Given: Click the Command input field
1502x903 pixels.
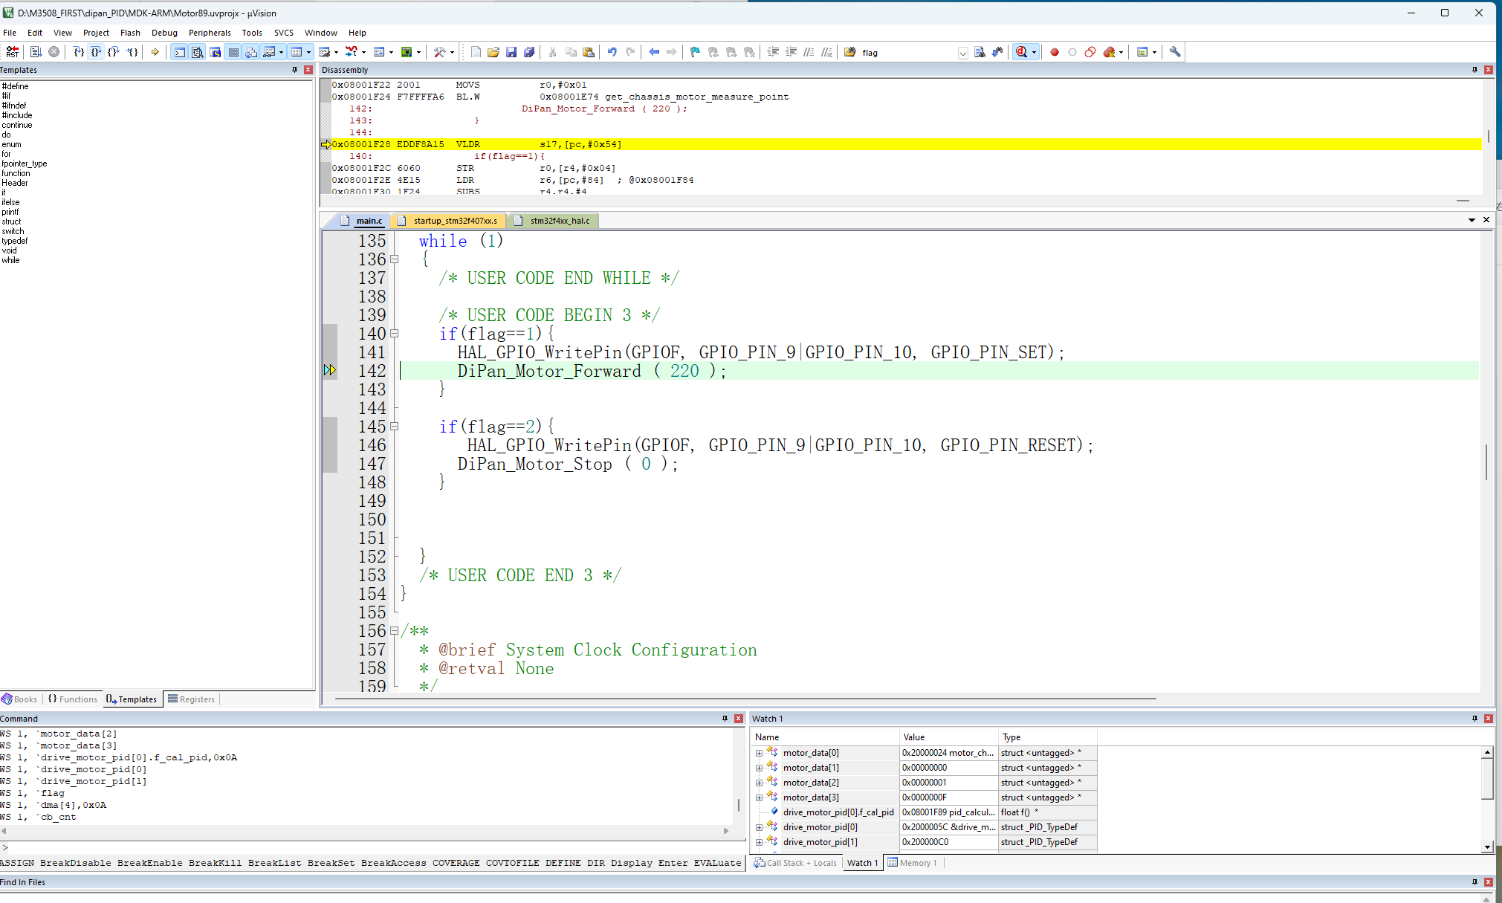Looking at the screenshot, I should pyautogui.click(x=375, y=847).
